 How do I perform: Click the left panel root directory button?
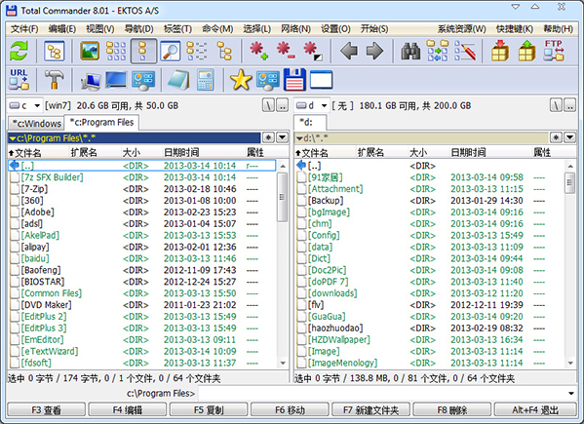coord(268,106)
